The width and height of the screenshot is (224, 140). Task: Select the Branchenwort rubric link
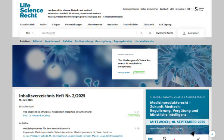[x=52, y=41]
